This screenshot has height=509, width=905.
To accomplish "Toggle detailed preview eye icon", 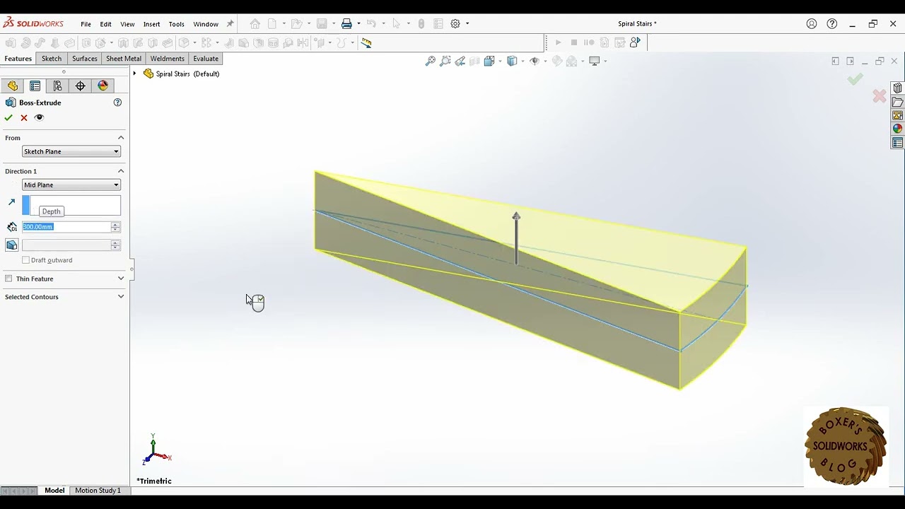I will tap(39, 117).
